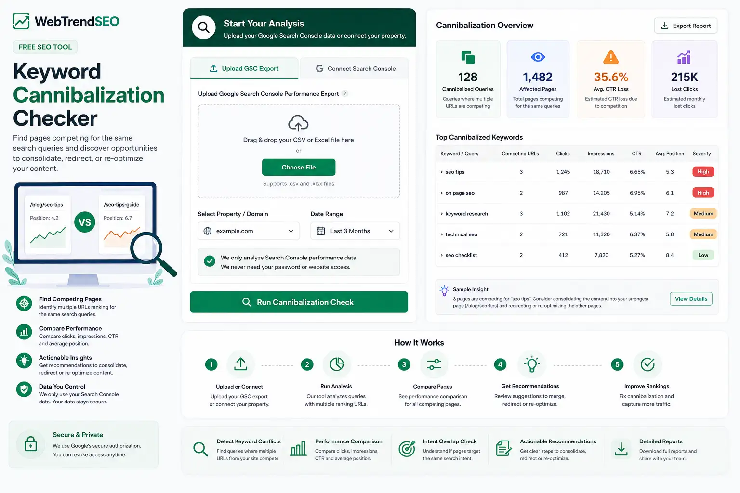Open the Select Property example.com dropdown
The image size is (740, 493).
tap(249, 231)
